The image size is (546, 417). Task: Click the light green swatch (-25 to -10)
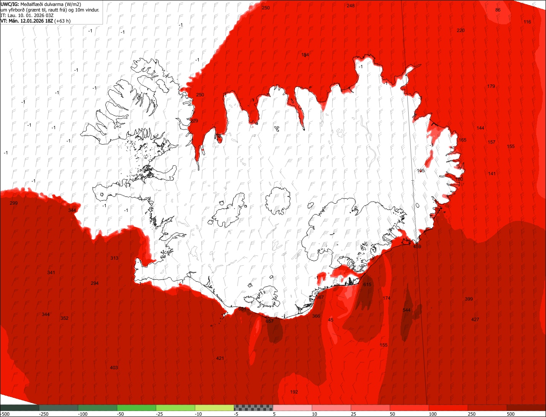pyautogui.click(x=175, y=408)
